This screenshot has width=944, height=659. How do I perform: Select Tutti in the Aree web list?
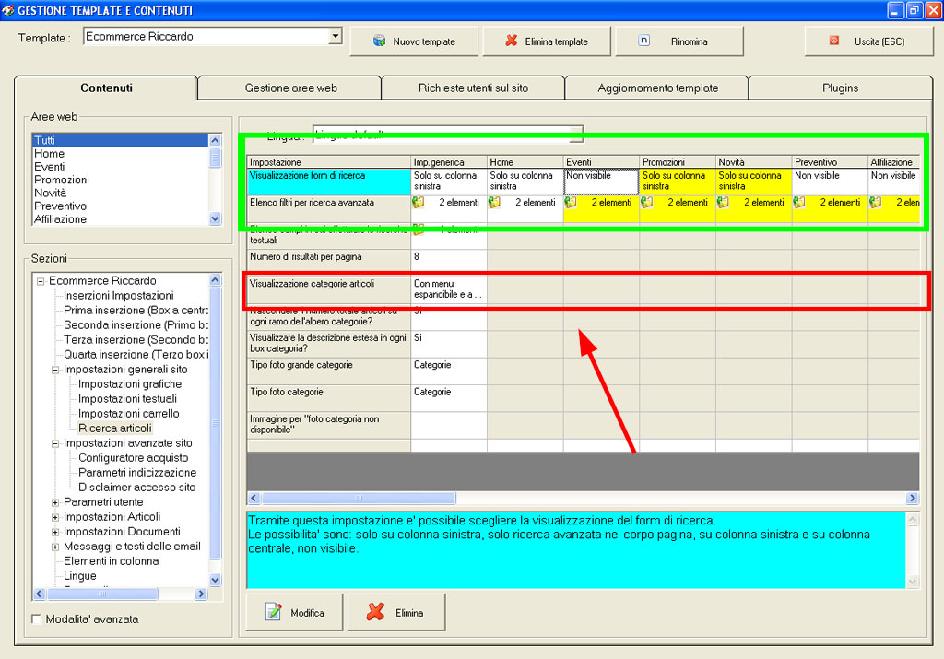click(x=120, y=140)
